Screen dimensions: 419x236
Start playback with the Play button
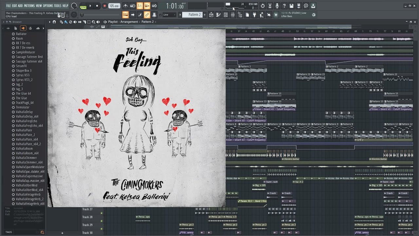(90, 6)
